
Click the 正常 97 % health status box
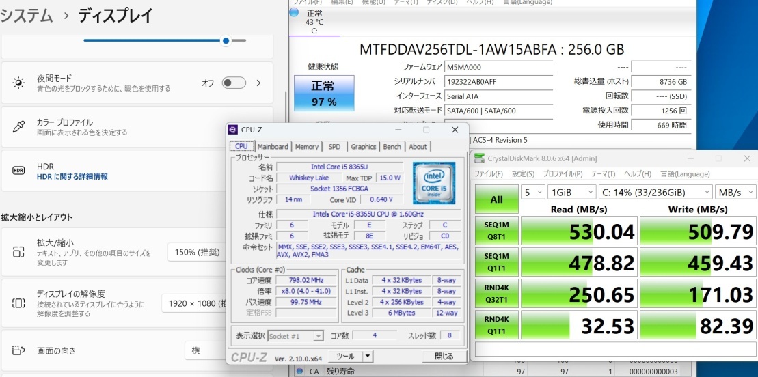pos(324,93)
